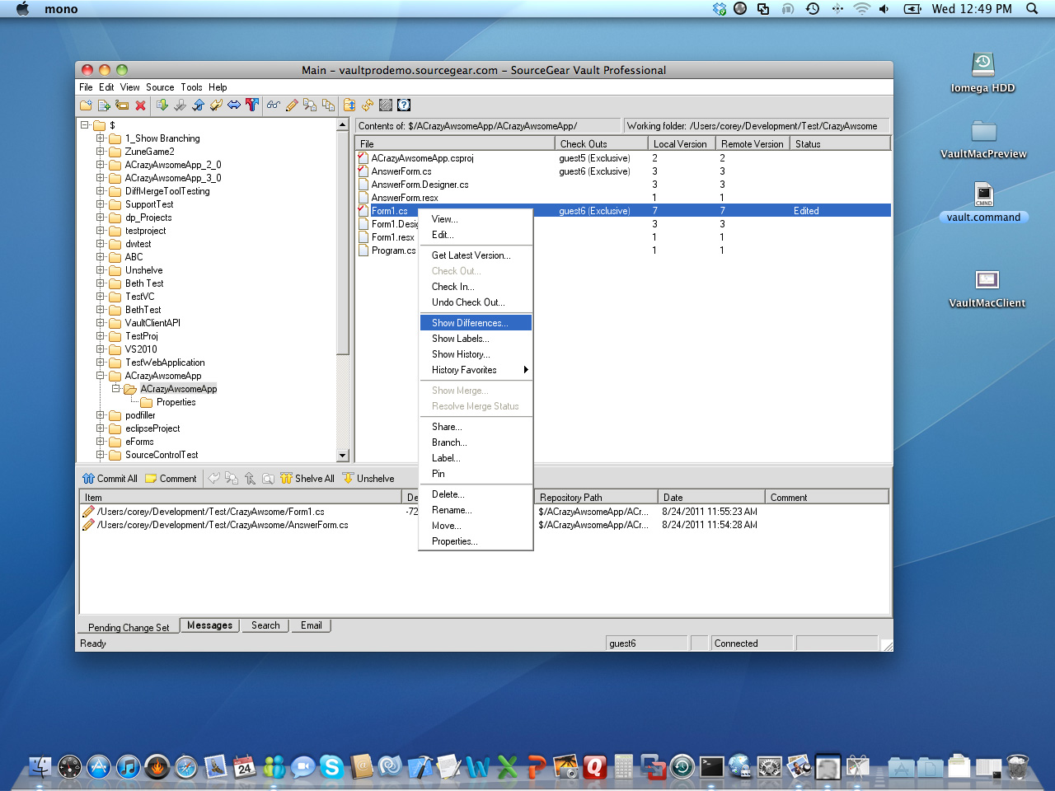
Task: Click the eyeglasses View file toolbar icon
Action: pos(273,105)
